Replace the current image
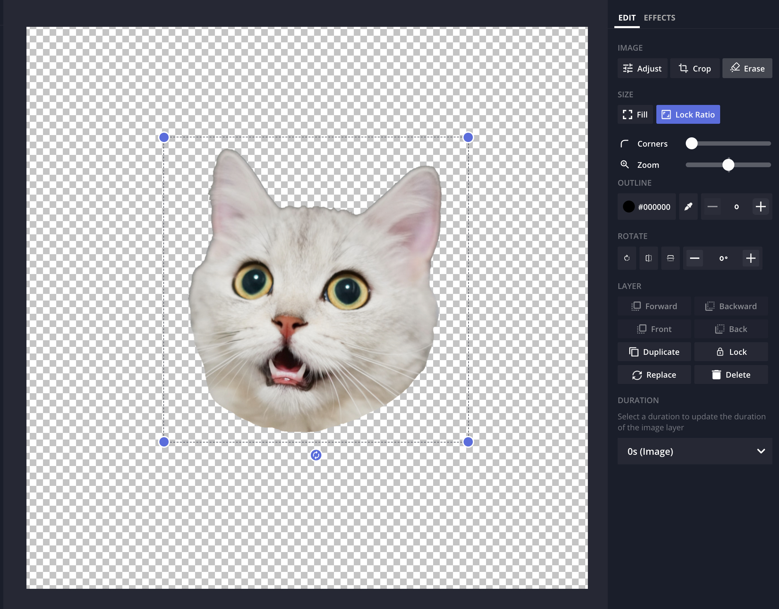779x609 pixels. 654,374
